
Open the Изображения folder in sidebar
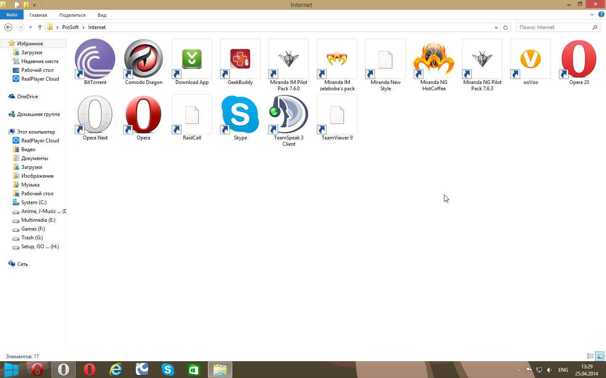click(x=37, y=176)
